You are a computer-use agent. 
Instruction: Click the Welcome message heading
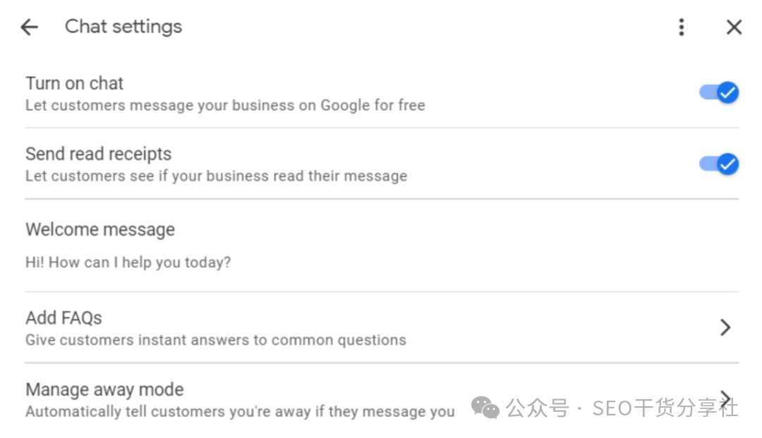[100, 230]
